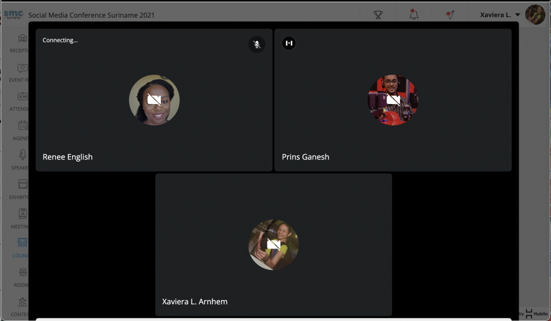Click Renee English's profile picture
Screen dimensions: 551x321
point(154,100)
